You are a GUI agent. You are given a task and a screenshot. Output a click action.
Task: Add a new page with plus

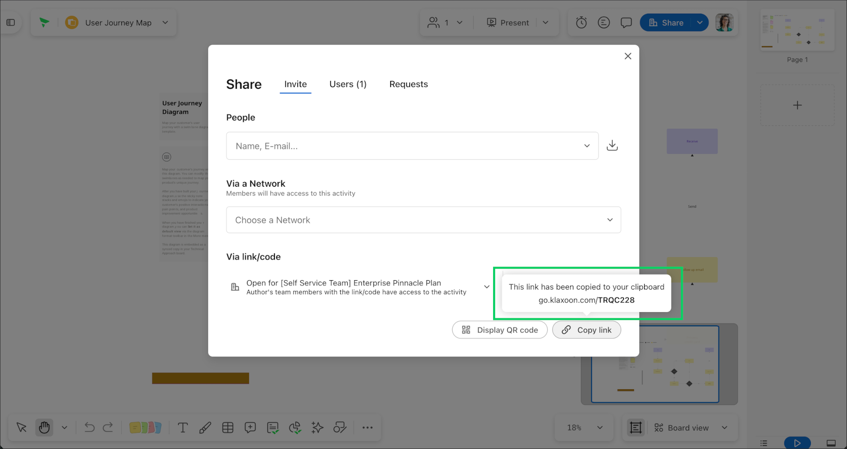click(x=797, y=105)
